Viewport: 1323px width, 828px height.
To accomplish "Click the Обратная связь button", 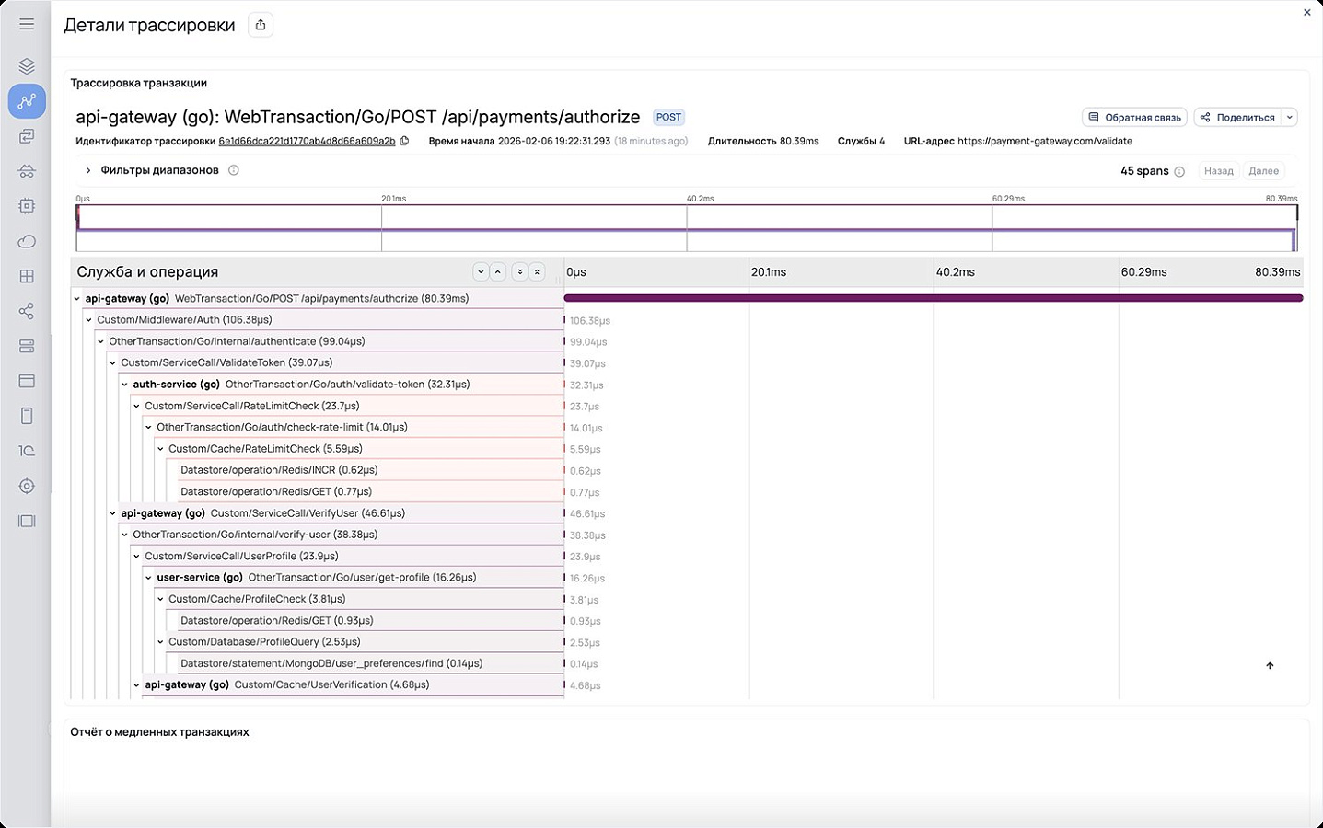I will coord(1134,117).
